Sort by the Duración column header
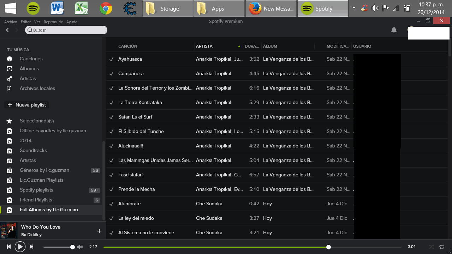452x254 pixels. (252, 46)
